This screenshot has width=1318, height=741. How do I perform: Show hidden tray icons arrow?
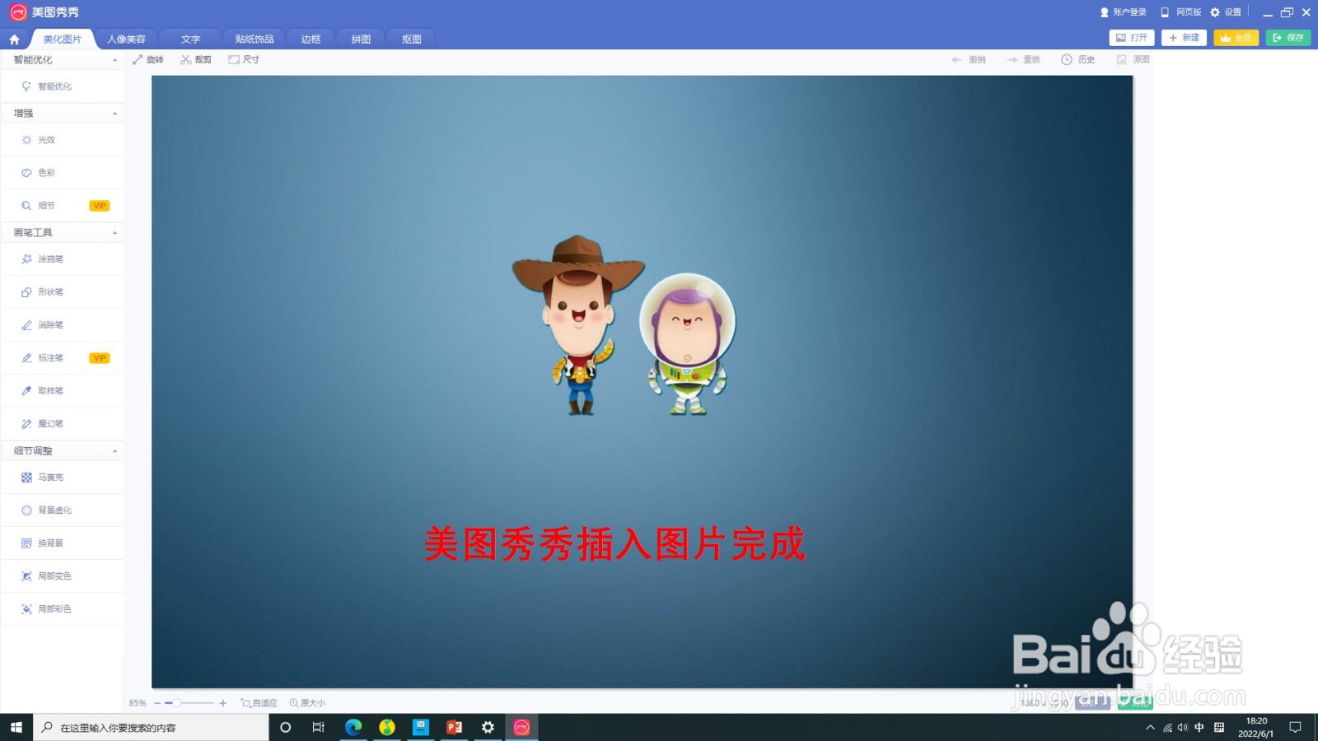[1151, 728]
